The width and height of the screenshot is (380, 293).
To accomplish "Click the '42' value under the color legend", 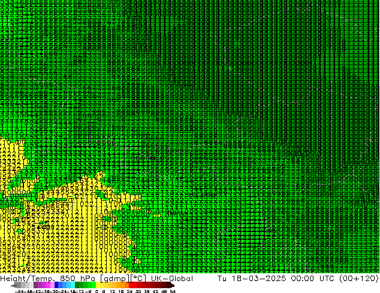I will point(155,291).
